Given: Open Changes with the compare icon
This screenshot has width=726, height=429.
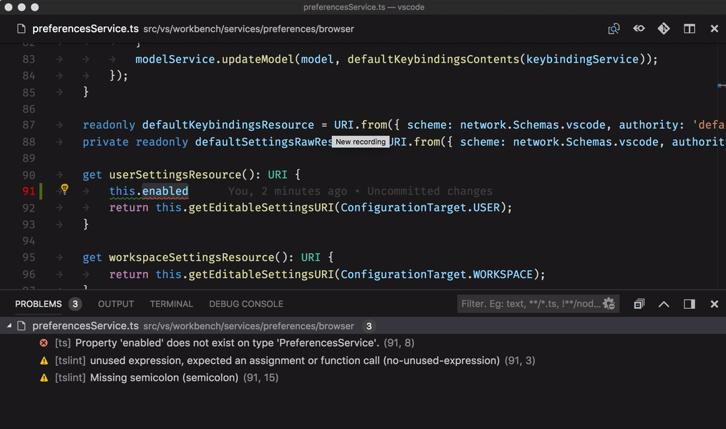Looking at the screenshot, I should click(x=639, y=29).
